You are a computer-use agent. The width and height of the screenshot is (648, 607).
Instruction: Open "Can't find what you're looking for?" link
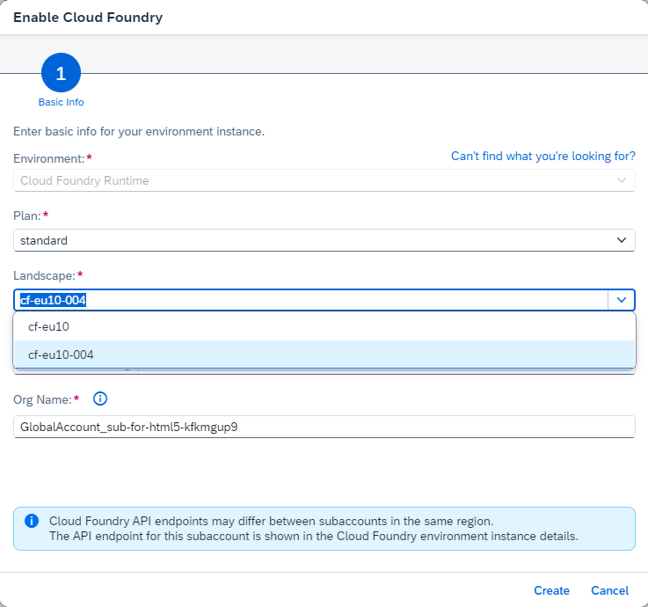point(543,156)
